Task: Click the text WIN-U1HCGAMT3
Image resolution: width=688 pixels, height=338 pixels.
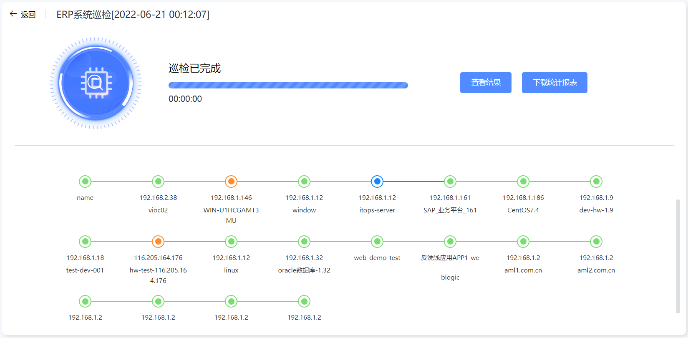Action: click(x=231, y=210)
